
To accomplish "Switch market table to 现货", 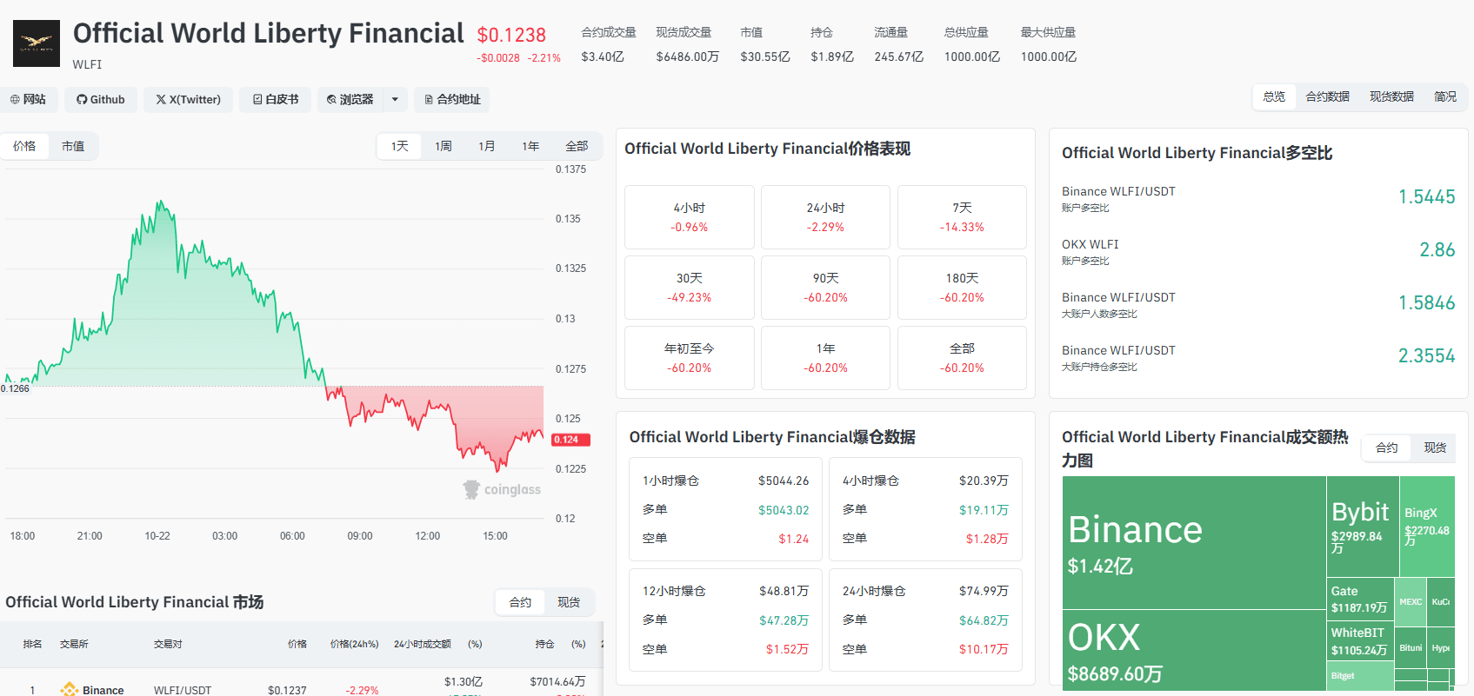I will click(x=569, y=602).
